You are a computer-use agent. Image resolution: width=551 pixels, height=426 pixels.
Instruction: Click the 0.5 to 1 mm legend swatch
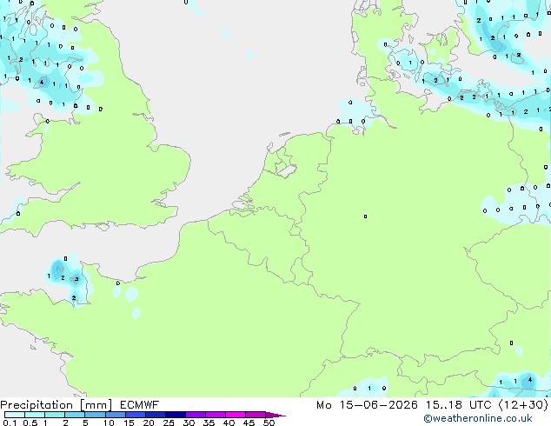click(35, 415)
